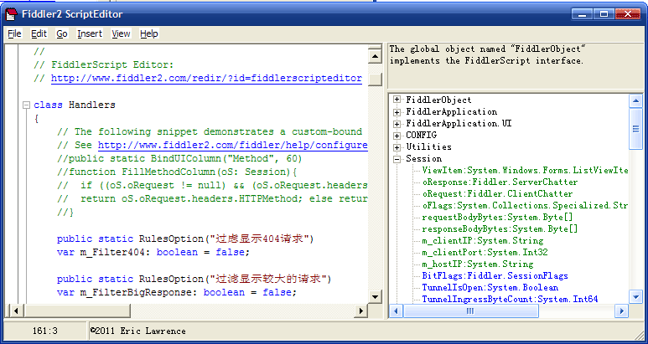The height and width of the screenshot is (344, 648).
Task: Select the oFlags:System.Collections.Specialized entry
Action: [x=525, y=205]
